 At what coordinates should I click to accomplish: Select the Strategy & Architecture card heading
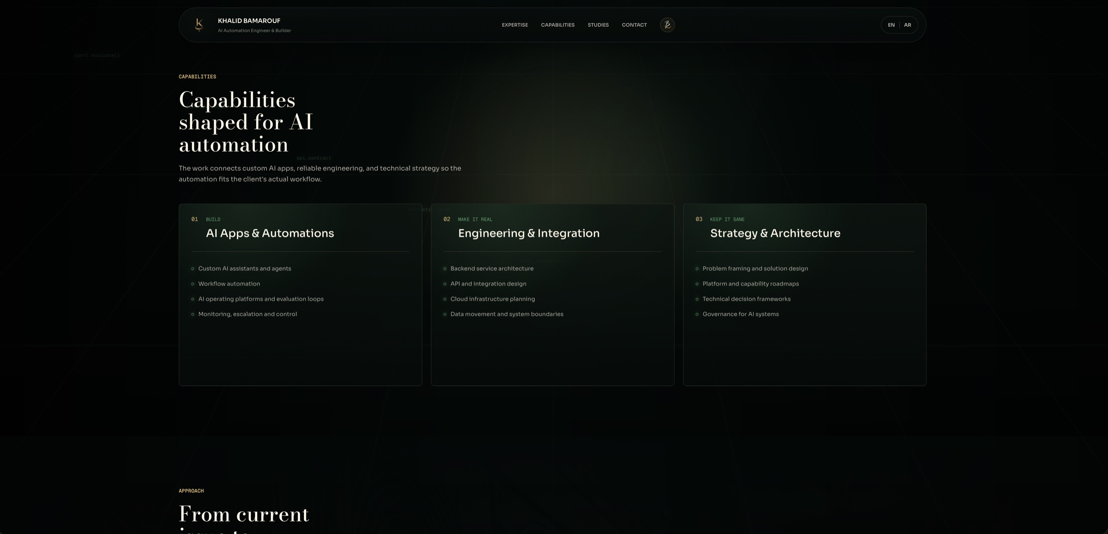tap(775, 233)
